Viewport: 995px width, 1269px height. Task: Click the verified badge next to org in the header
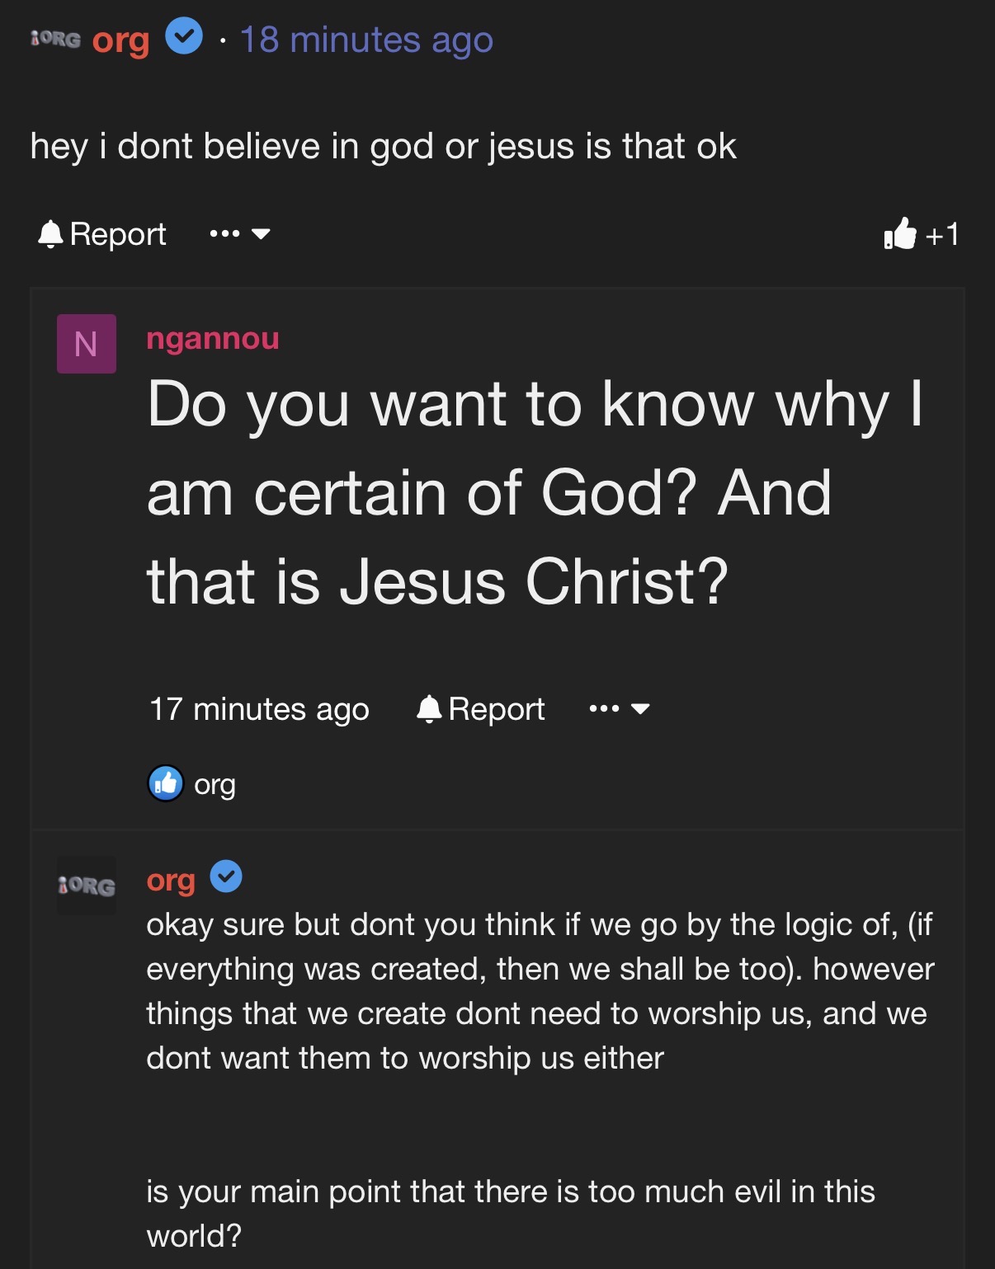(x=184, y=37)
